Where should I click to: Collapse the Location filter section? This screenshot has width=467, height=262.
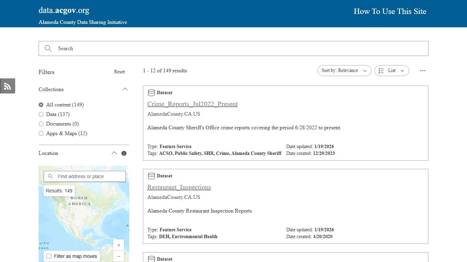tap(114, 153)
